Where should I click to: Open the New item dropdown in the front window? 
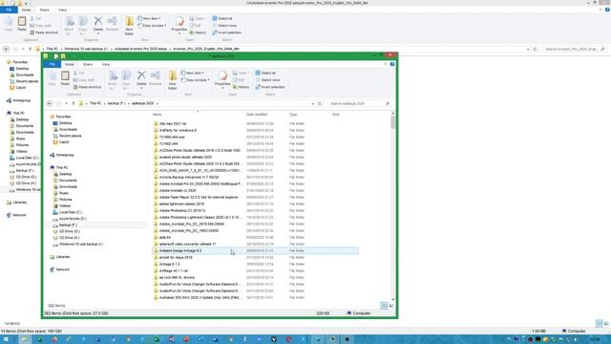[x=193, y=73]
